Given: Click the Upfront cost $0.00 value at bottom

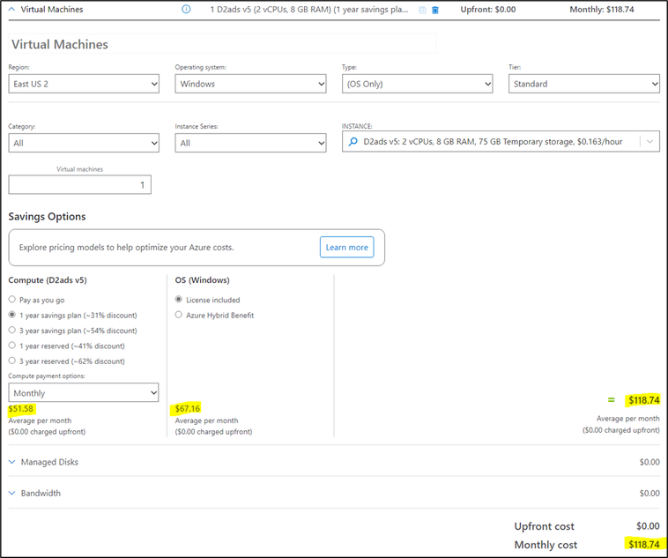Looking at the screenshot, I should click(x=648, y=526).
